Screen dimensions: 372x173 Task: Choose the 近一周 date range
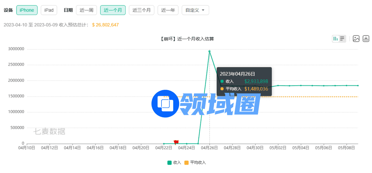coord(86,10)
